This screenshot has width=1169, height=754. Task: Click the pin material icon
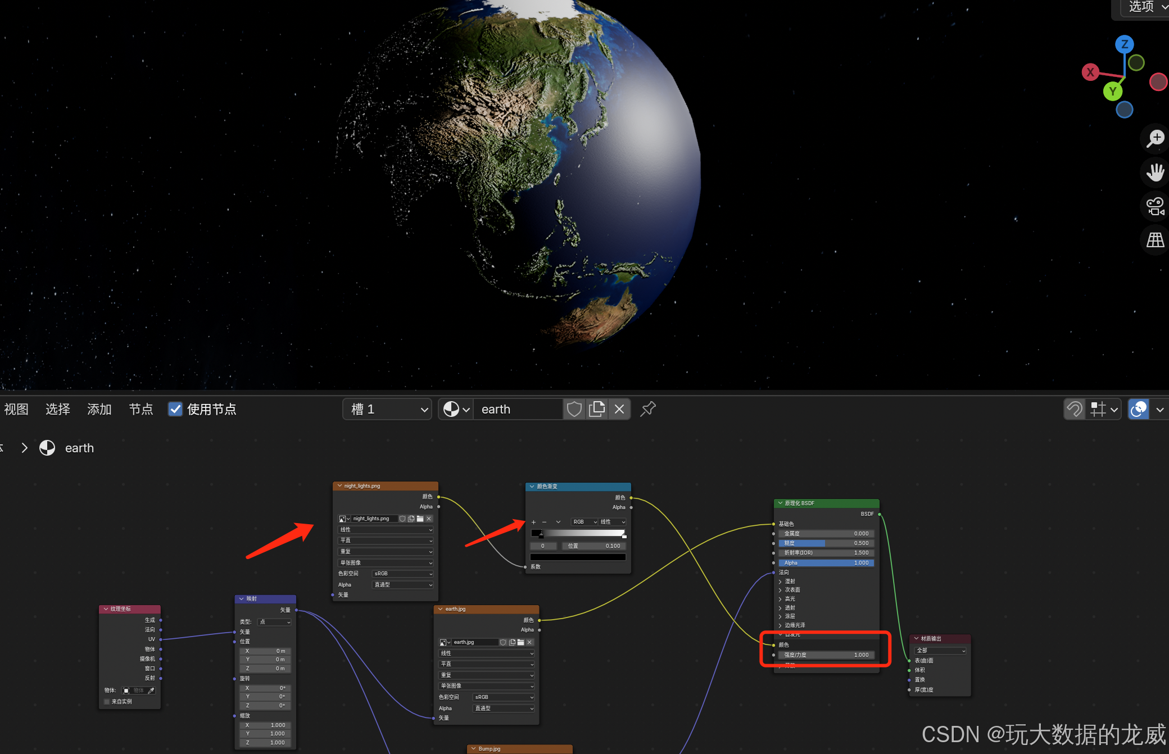pyautogui.click(x=648, y=409)
